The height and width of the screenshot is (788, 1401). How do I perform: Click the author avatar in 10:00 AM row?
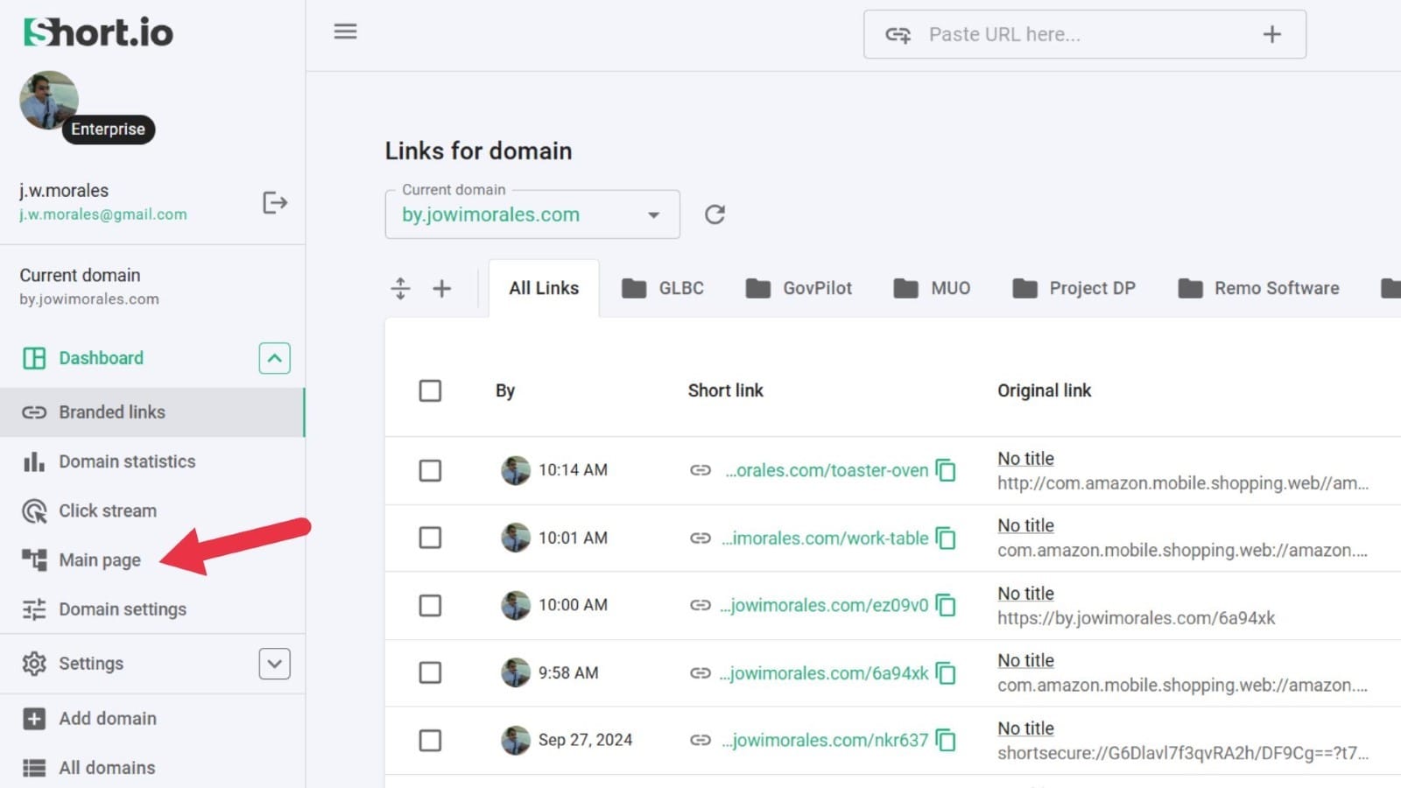tap(516, 605)
